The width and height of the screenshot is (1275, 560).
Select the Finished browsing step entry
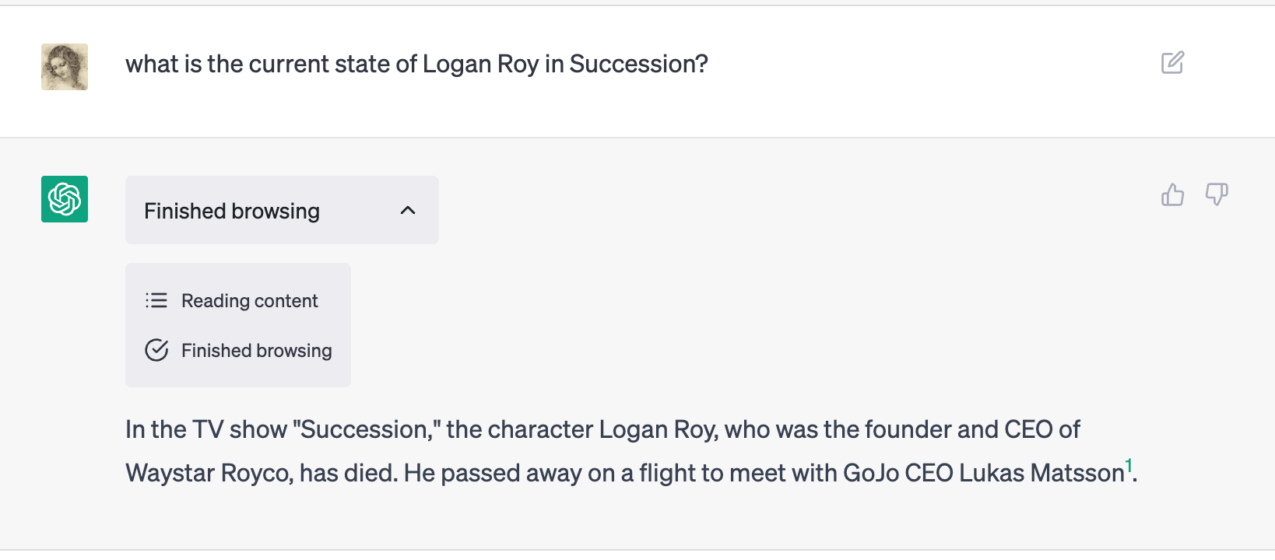pyautogui.click(x=256, y=350)
